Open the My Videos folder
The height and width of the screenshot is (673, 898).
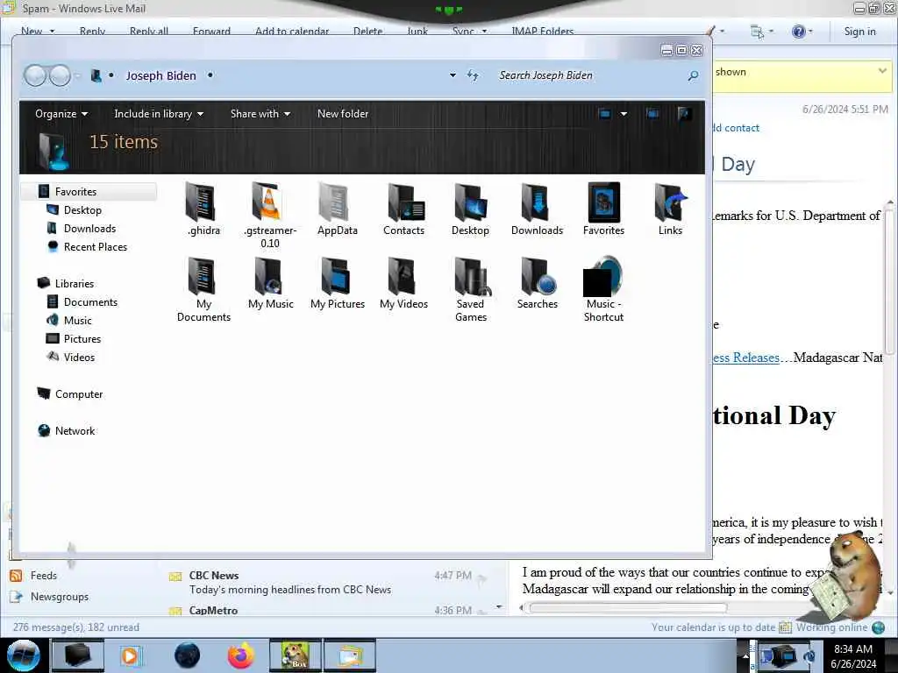click(403, 283)
